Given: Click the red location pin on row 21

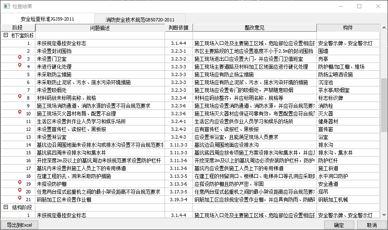Looking at the screenshot, I should [20, 198].
